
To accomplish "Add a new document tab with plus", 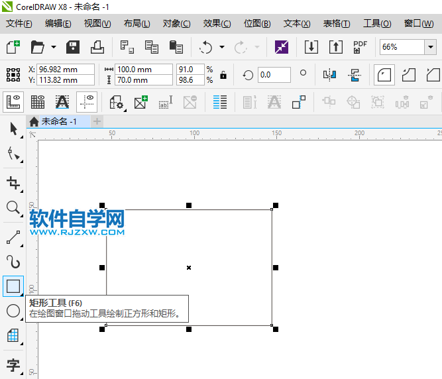I will [x=97, y=121].
